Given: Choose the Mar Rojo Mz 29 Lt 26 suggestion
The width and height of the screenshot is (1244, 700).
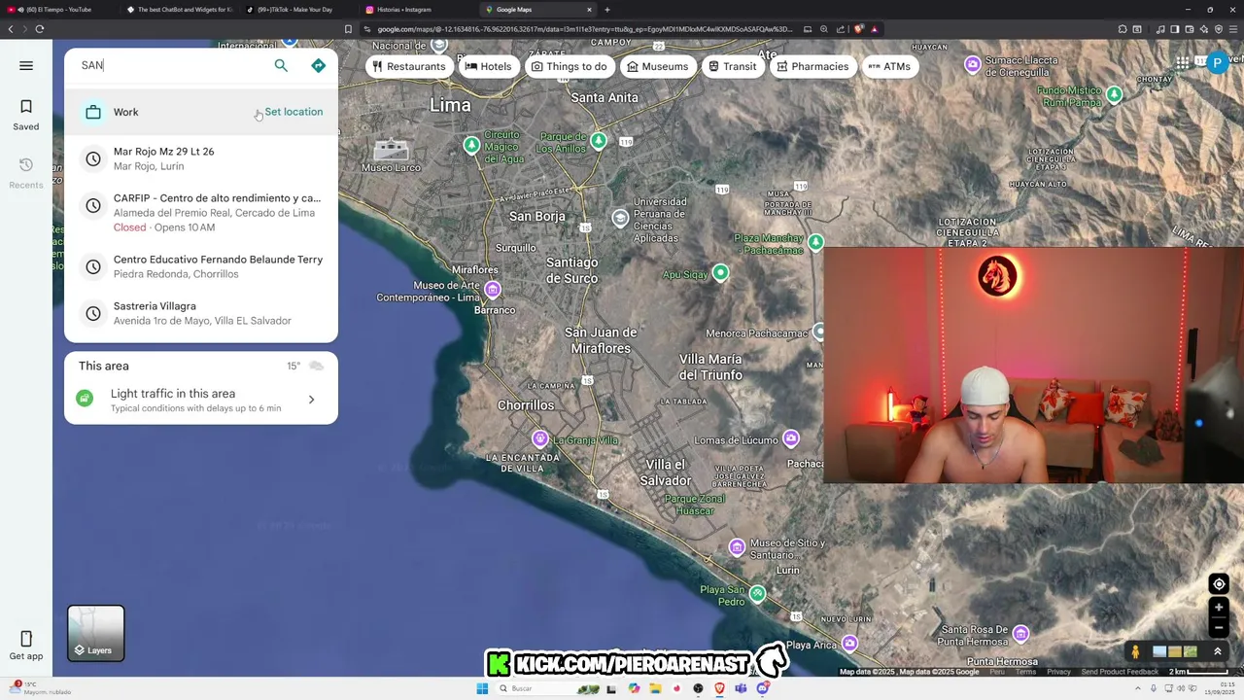Looking at the screenshot, I should 201,158.
